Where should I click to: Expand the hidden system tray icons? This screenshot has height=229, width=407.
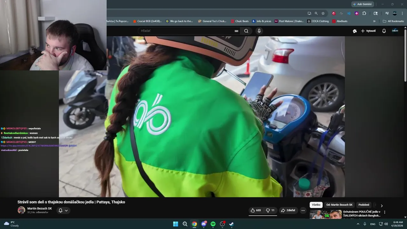click(358, 224)
